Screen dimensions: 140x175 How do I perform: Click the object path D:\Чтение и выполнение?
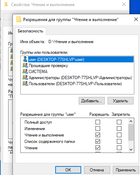pyautogui.click(x=71, y=42)
